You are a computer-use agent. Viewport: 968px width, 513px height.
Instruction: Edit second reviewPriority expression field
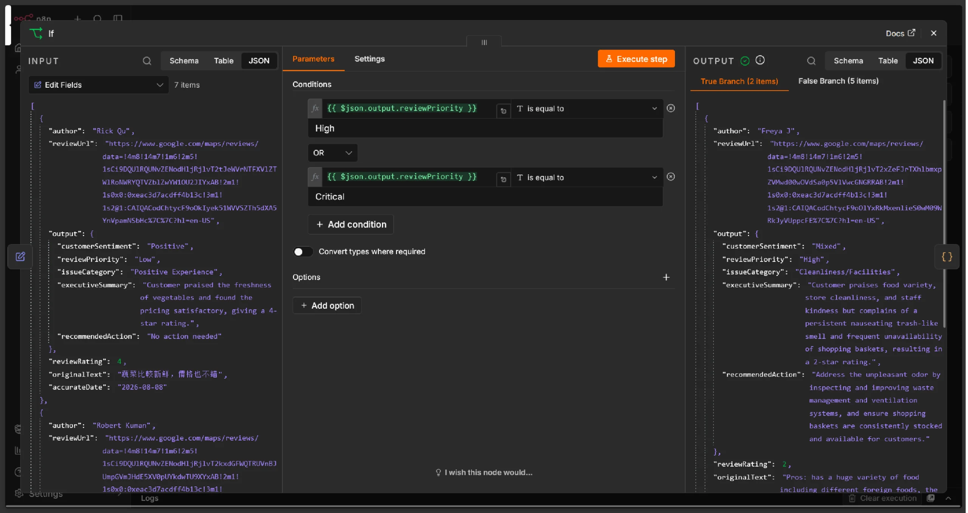click(x=409, y=177)
